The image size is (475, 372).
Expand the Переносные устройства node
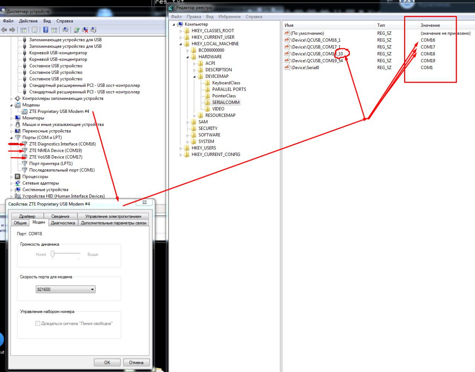pos(11,131)
